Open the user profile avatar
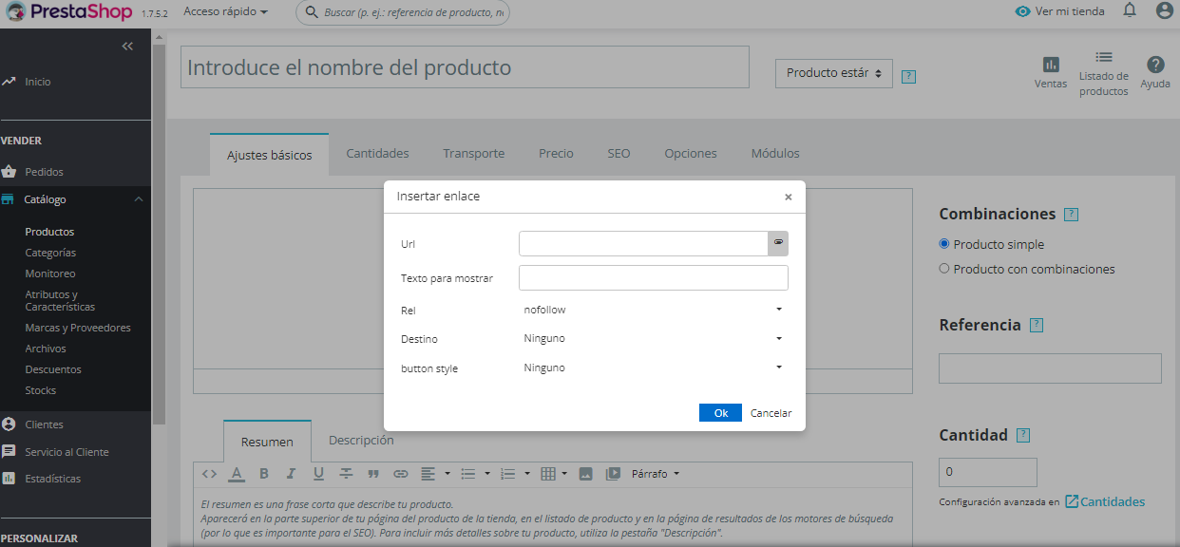 pyautogui.click(x=1165, y=10)
